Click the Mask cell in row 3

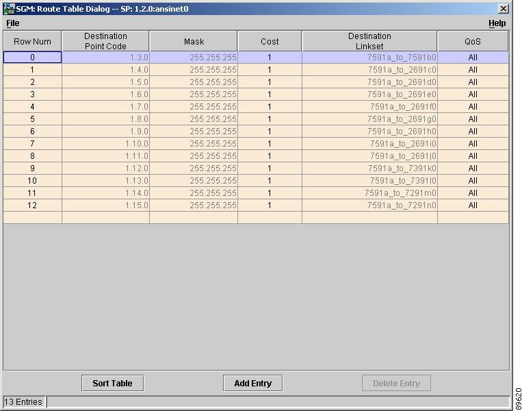(x=194, y=95)
